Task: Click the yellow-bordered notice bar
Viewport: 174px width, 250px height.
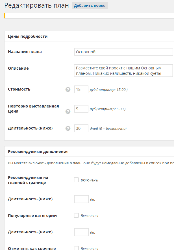Action: (89, 16)
